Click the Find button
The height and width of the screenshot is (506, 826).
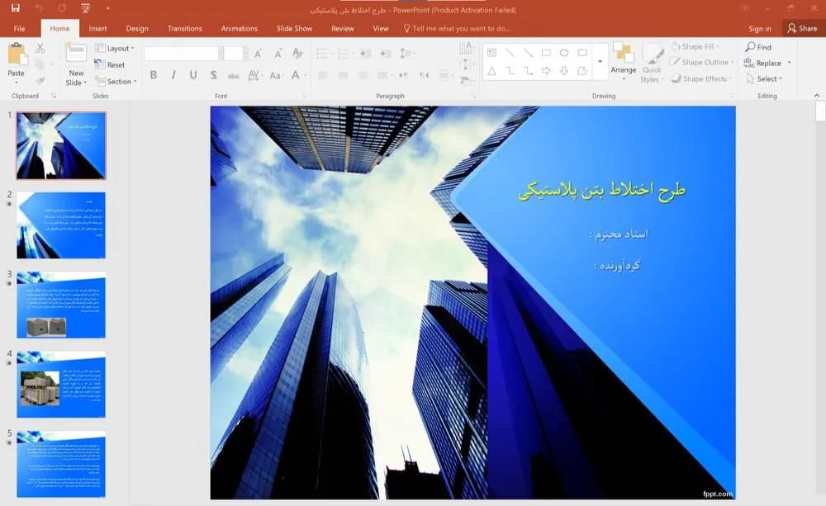pyautogui.click(x=758, y=47)
